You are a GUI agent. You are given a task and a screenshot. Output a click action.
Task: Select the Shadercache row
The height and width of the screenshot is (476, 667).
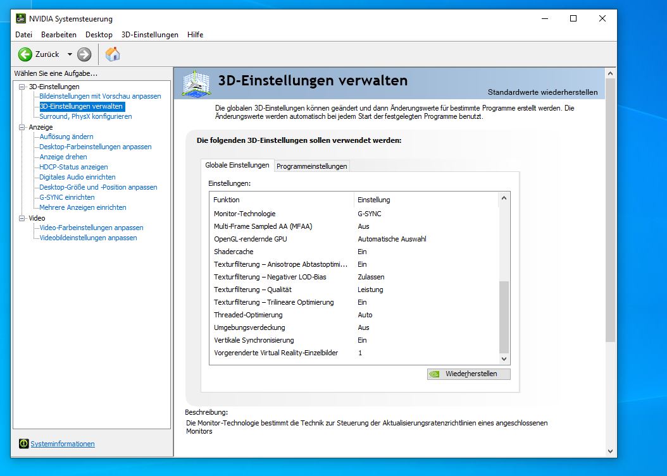pos(354,252)
